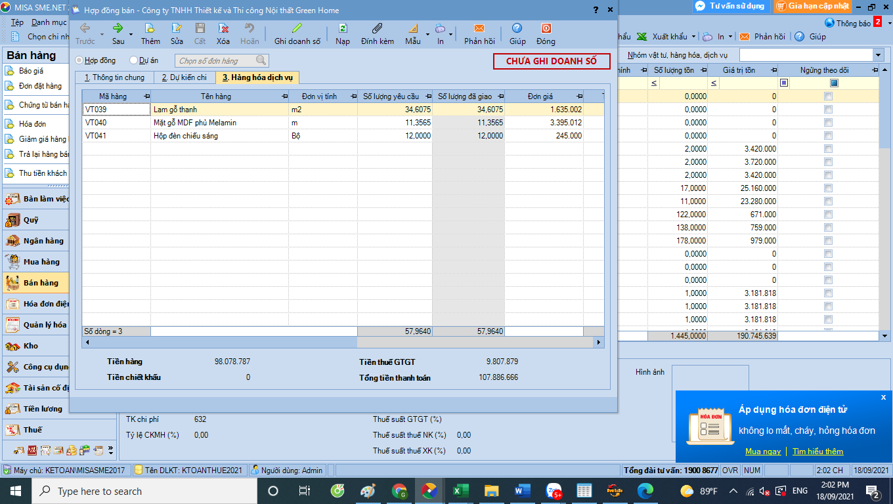Select the Hợp đồng radio button

click(79, 60)
